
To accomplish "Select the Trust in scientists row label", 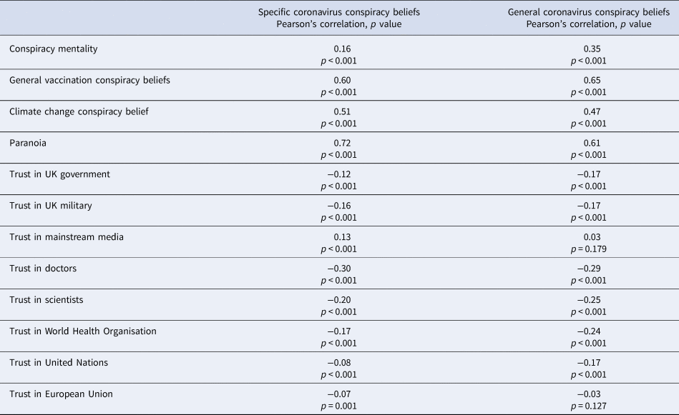I will click(47, 299).
